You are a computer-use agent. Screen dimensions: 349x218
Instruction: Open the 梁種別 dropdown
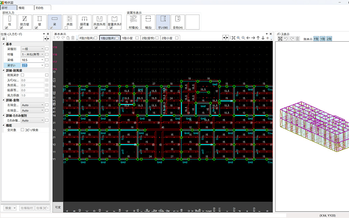tap(32, 49)
